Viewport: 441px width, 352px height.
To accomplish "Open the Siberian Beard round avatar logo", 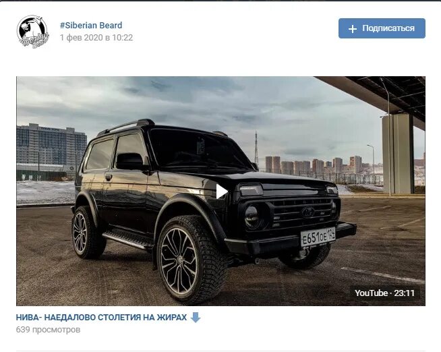I will (x=32, y=32).
